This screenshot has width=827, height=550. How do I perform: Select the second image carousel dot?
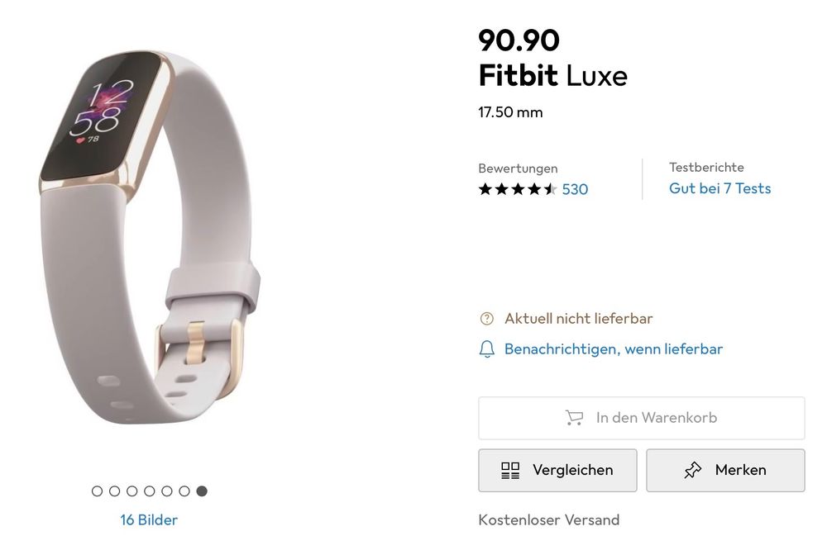[114, 491]
